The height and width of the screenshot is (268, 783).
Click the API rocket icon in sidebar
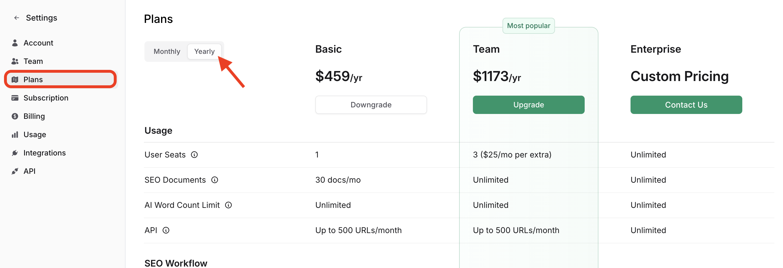pos(15,171)
